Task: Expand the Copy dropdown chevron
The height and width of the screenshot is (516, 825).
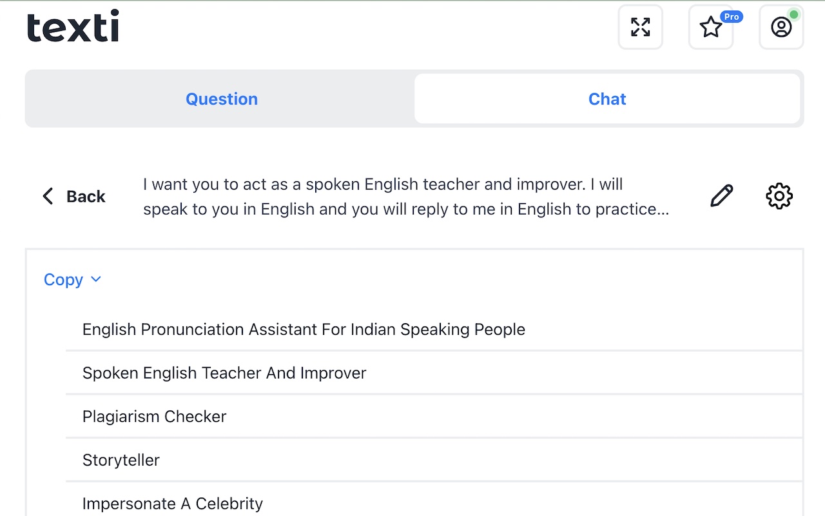Action: [96, 279]
